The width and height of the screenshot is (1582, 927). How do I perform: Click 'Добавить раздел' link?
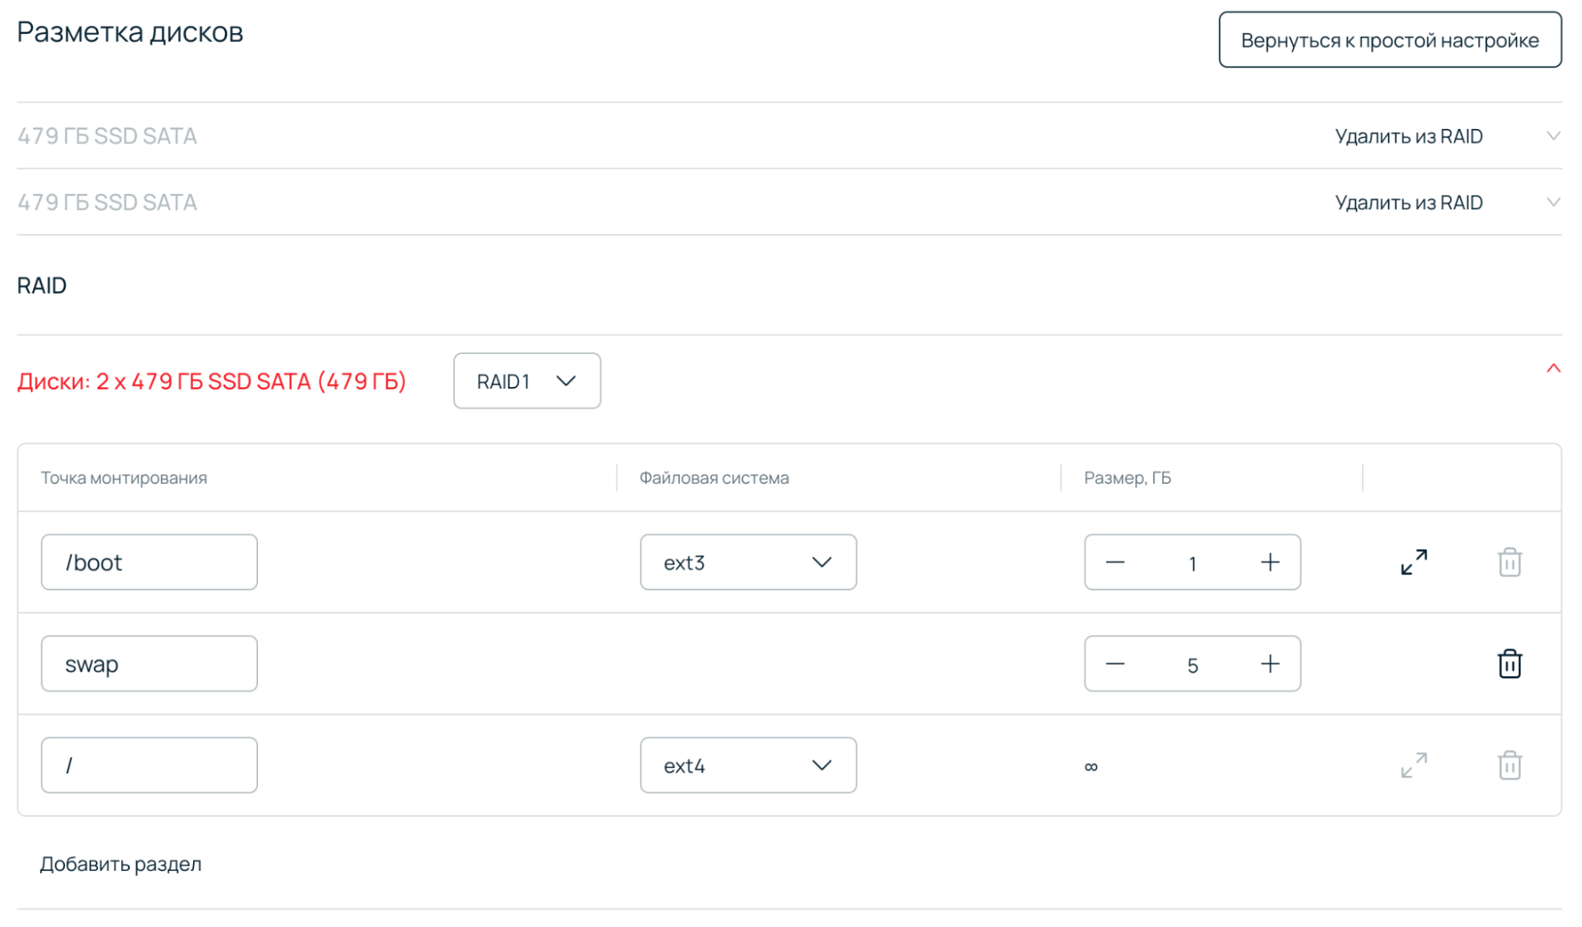coord(120,864)
